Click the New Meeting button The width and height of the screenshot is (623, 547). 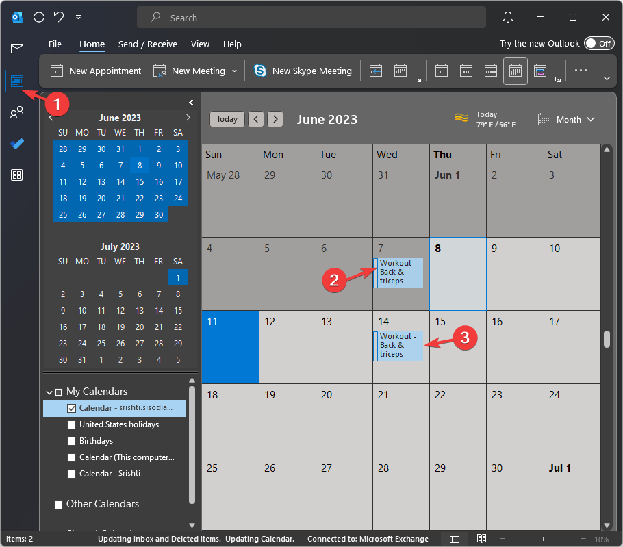[x=189, y=71]
